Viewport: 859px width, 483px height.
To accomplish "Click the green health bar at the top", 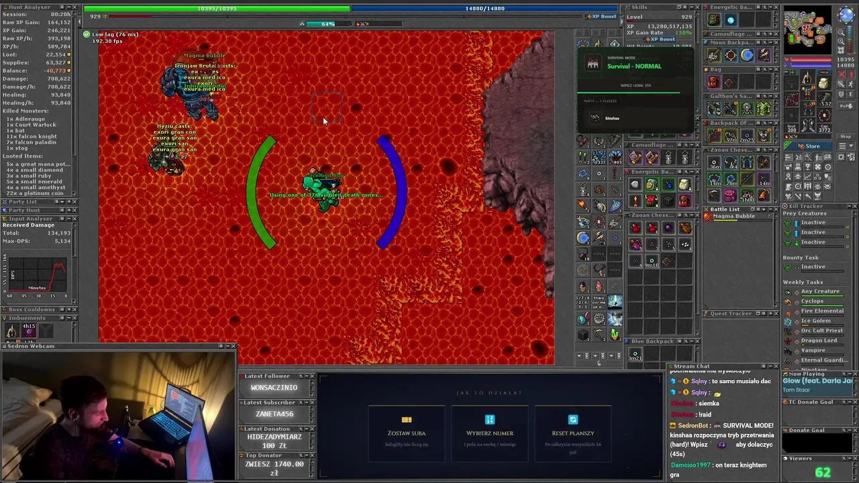I will [x=217, y=9].
